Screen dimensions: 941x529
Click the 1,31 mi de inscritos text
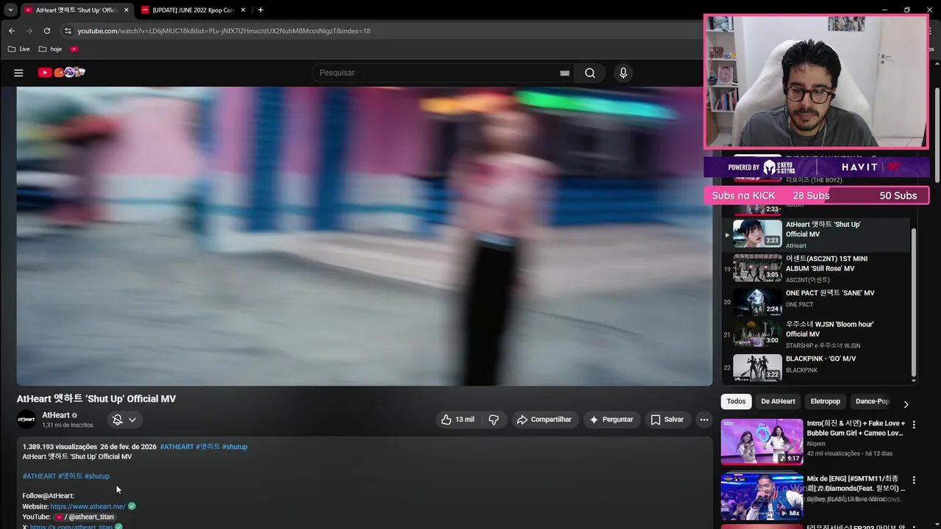(68, 425)
